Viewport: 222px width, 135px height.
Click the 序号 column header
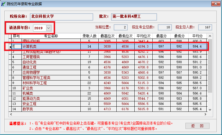point(17,36)
